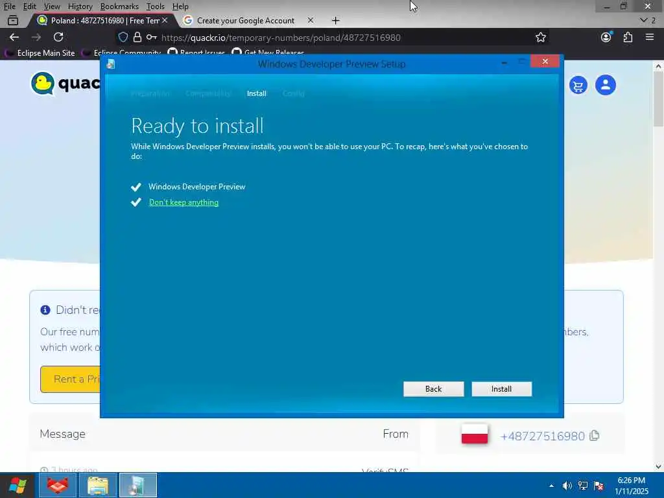Open the shopping cart icon on quackr
The width and height of the screenshot is (664, 498).
click(x=578, y=85)
